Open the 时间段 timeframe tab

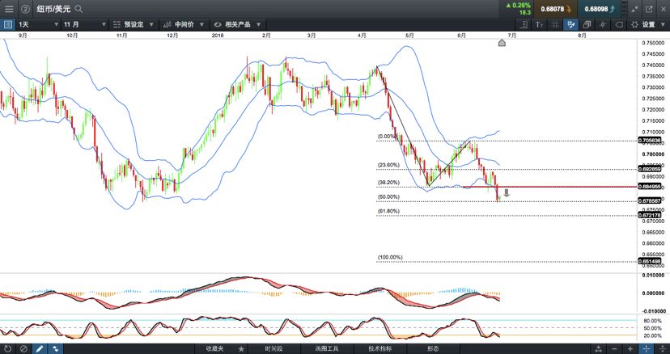tap(274, 349)
